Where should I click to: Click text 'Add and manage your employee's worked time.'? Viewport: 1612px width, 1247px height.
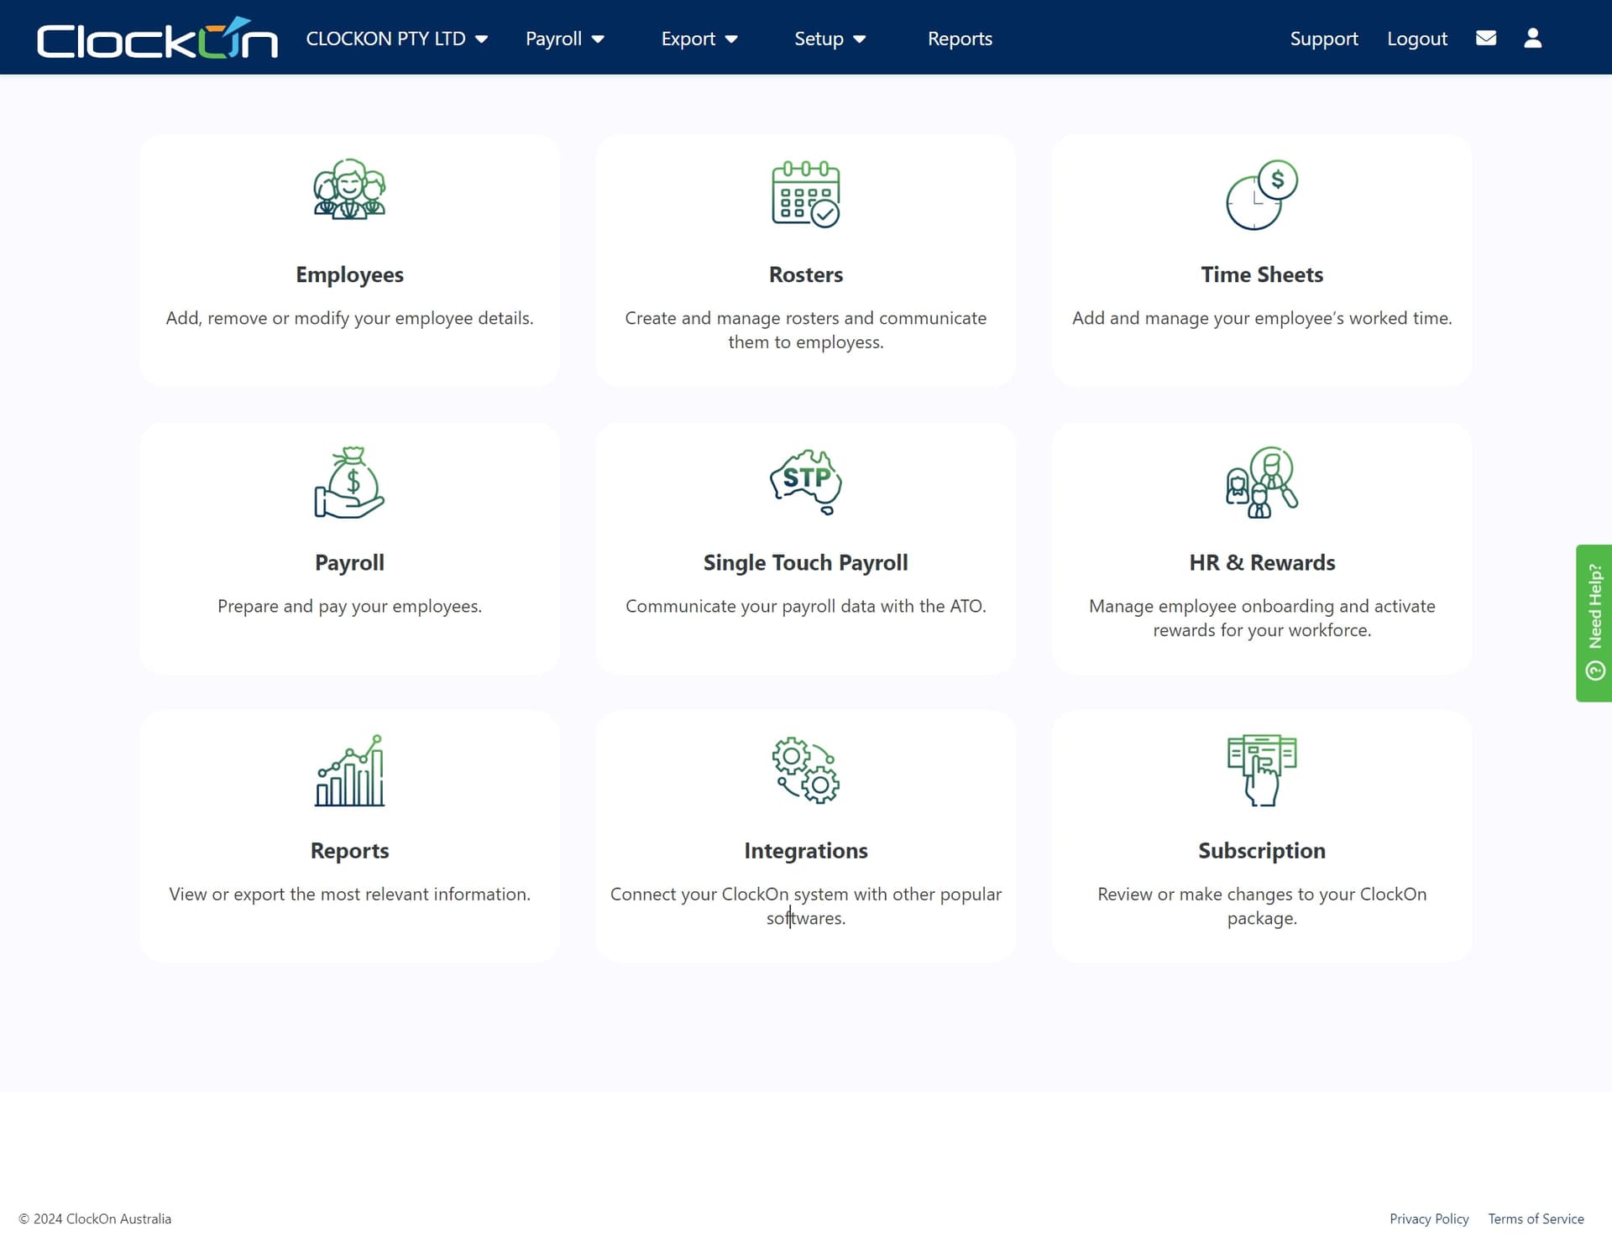(x=1262, y=318)
